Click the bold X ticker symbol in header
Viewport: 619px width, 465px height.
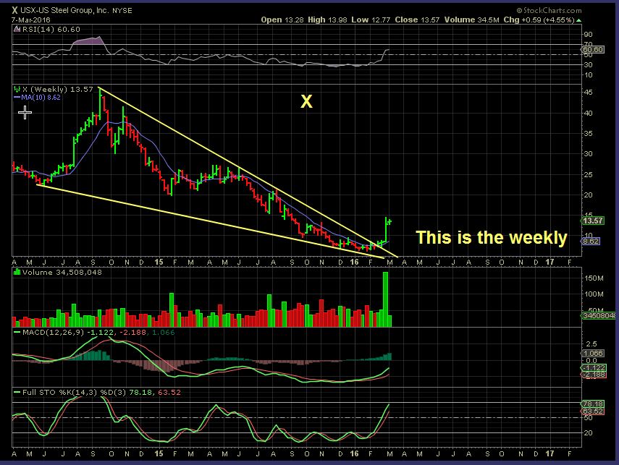click(14, 10)
